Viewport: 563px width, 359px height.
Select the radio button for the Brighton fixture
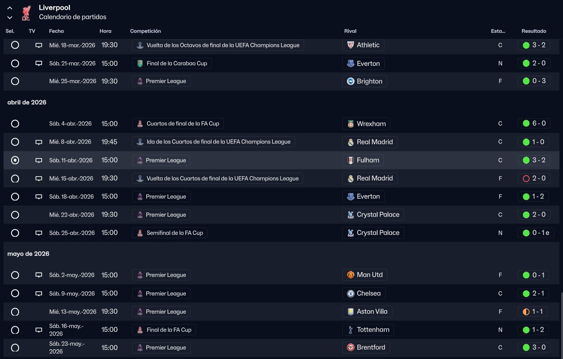coord(15,81)
